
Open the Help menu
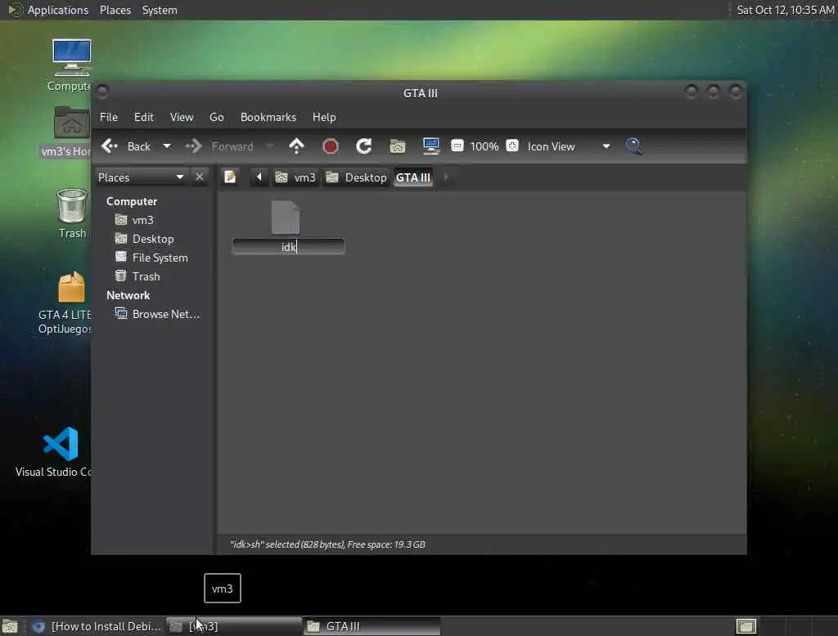coord(324,117)
